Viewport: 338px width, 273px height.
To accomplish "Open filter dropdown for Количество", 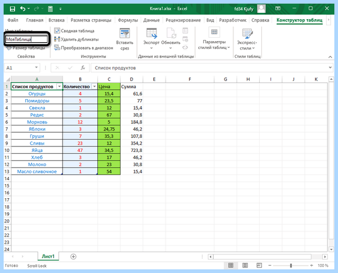I will (x=94, y=87).
